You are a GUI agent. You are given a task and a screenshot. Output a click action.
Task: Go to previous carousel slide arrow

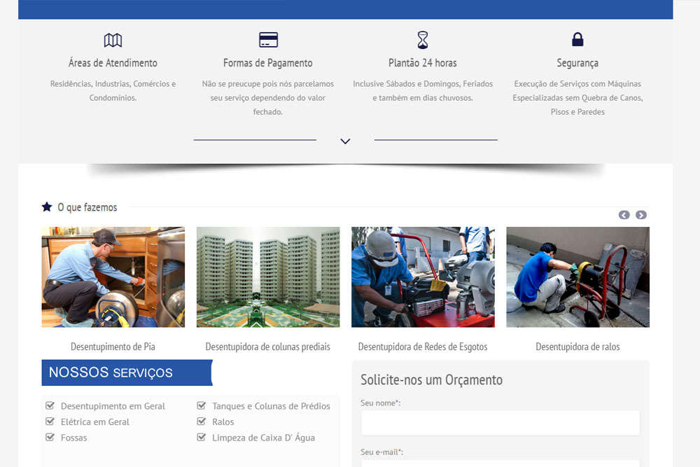[x=624, y=215]
